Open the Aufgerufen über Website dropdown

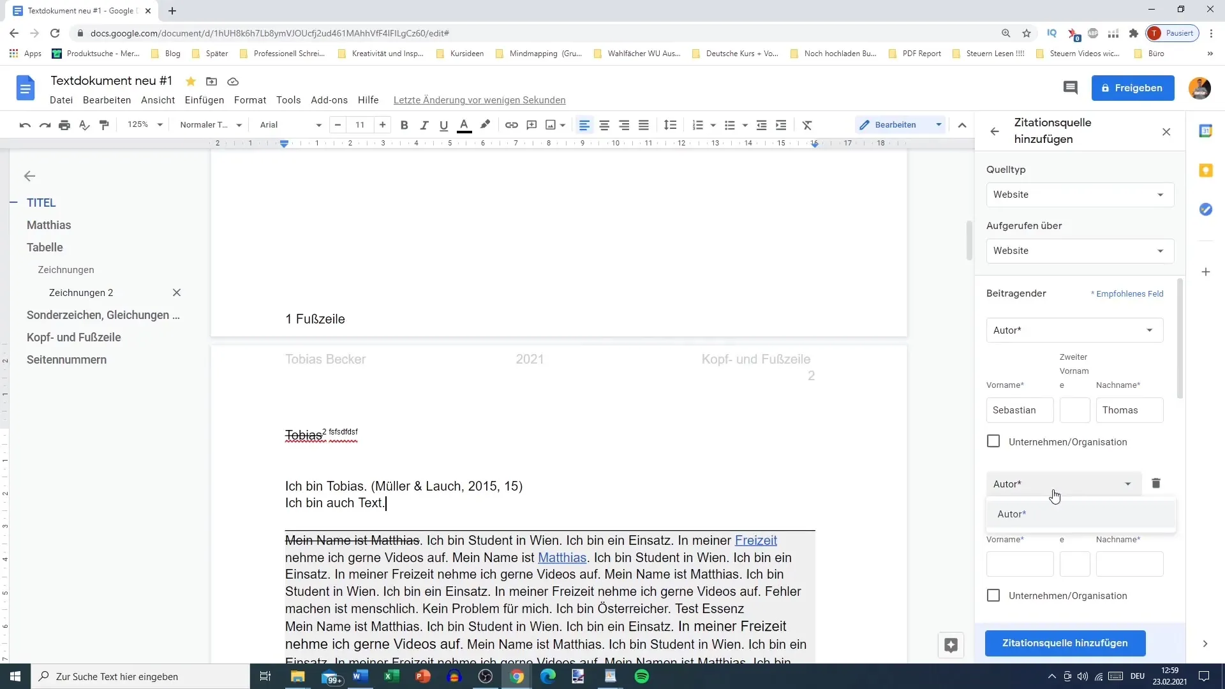click(1080, 251)
